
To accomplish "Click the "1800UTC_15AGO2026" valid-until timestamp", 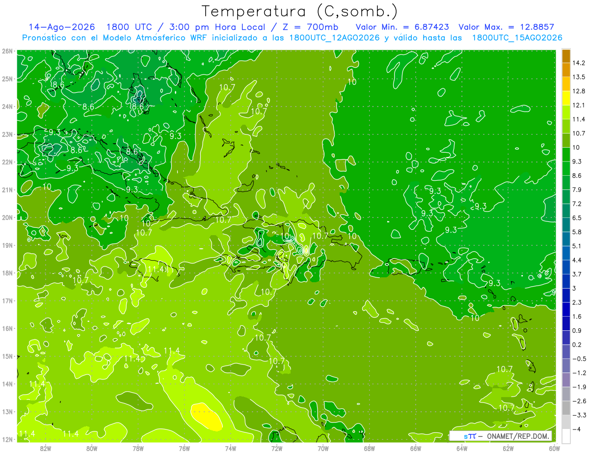I will point(517,38).
